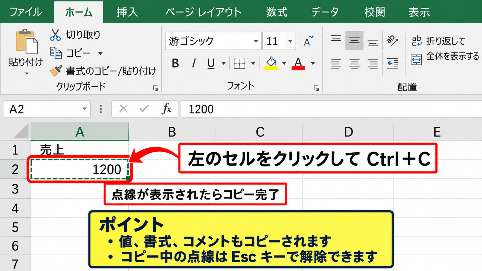482x271 pixels.
Task: Open the ページ レイアウト tab
Action: point(204,12)
